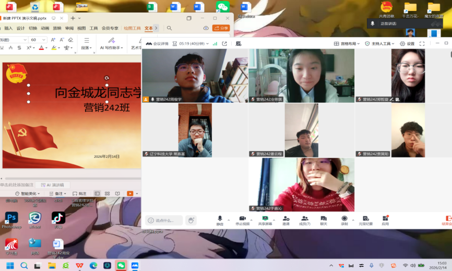Viewport: 452px width, 271px height.
Task: Open the Design tab in WPS ribbon
Action: (21, 28)
